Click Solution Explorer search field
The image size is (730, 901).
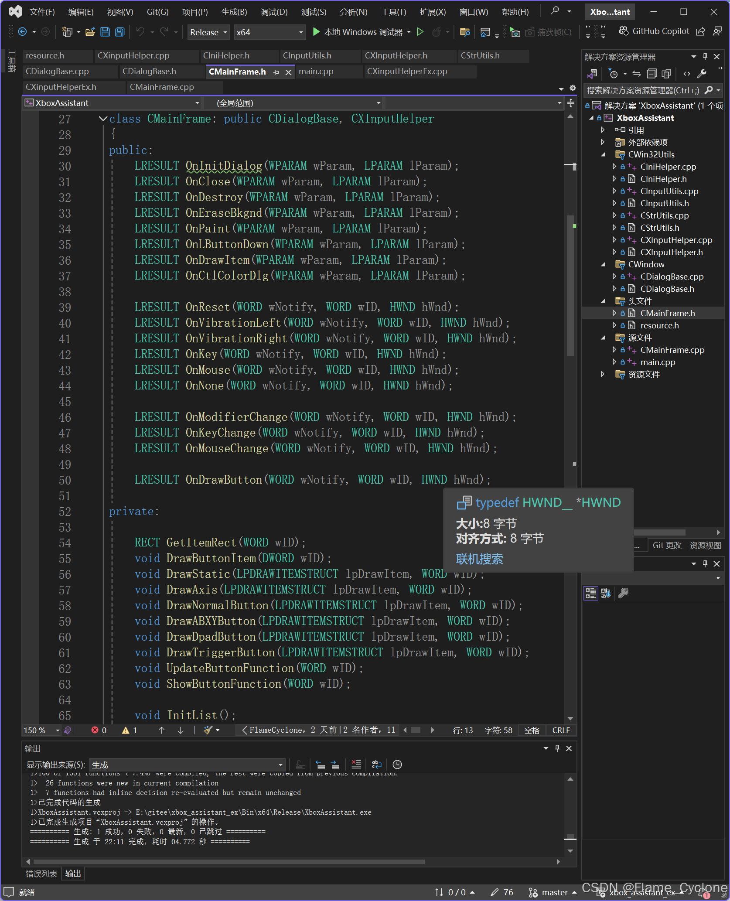coord(643,90)
